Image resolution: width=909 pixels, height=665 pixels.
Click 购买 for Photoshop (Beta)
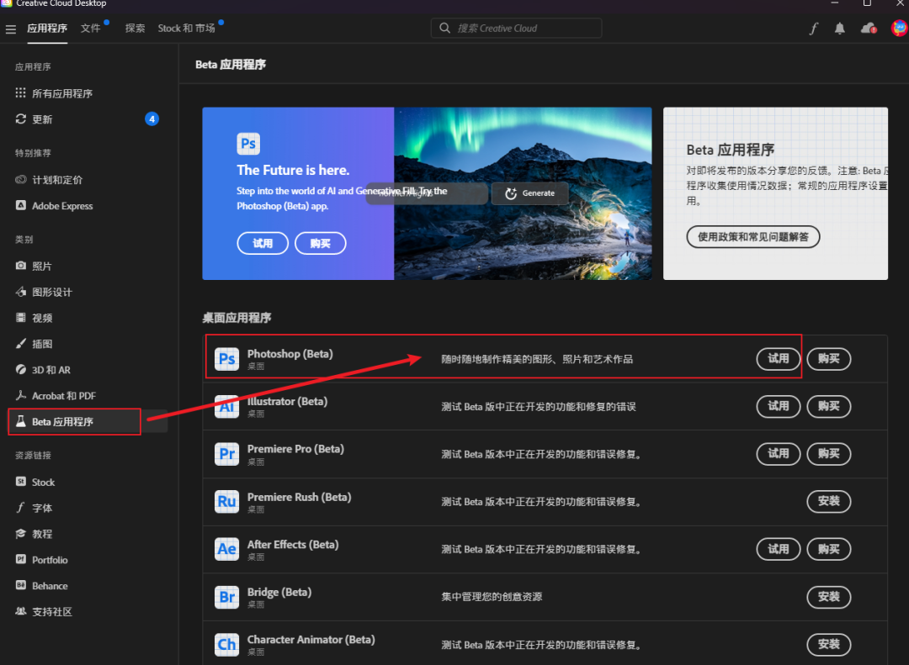829,359
